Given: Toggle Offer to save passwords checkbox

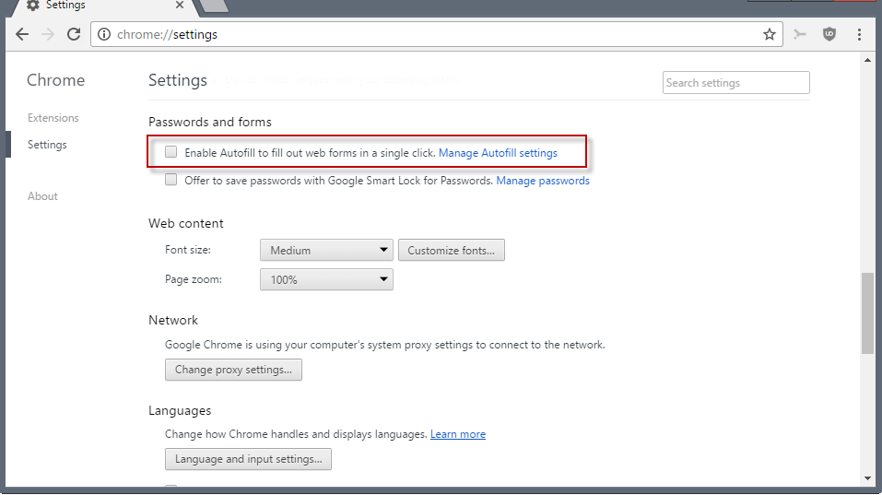Looking at the screenshot, I should pos(171,180).
